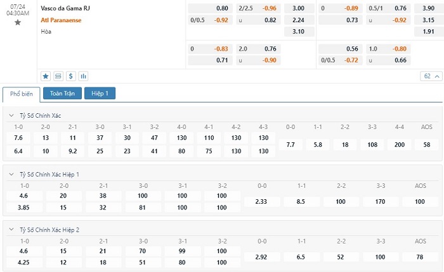Open the bar chart statistics icon
Screen dimensions: 444x272
coord(83,77)
